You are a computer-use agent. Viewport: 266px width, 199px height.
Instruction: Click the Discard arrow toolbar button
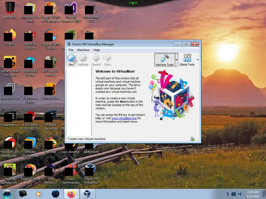point(96,60)
